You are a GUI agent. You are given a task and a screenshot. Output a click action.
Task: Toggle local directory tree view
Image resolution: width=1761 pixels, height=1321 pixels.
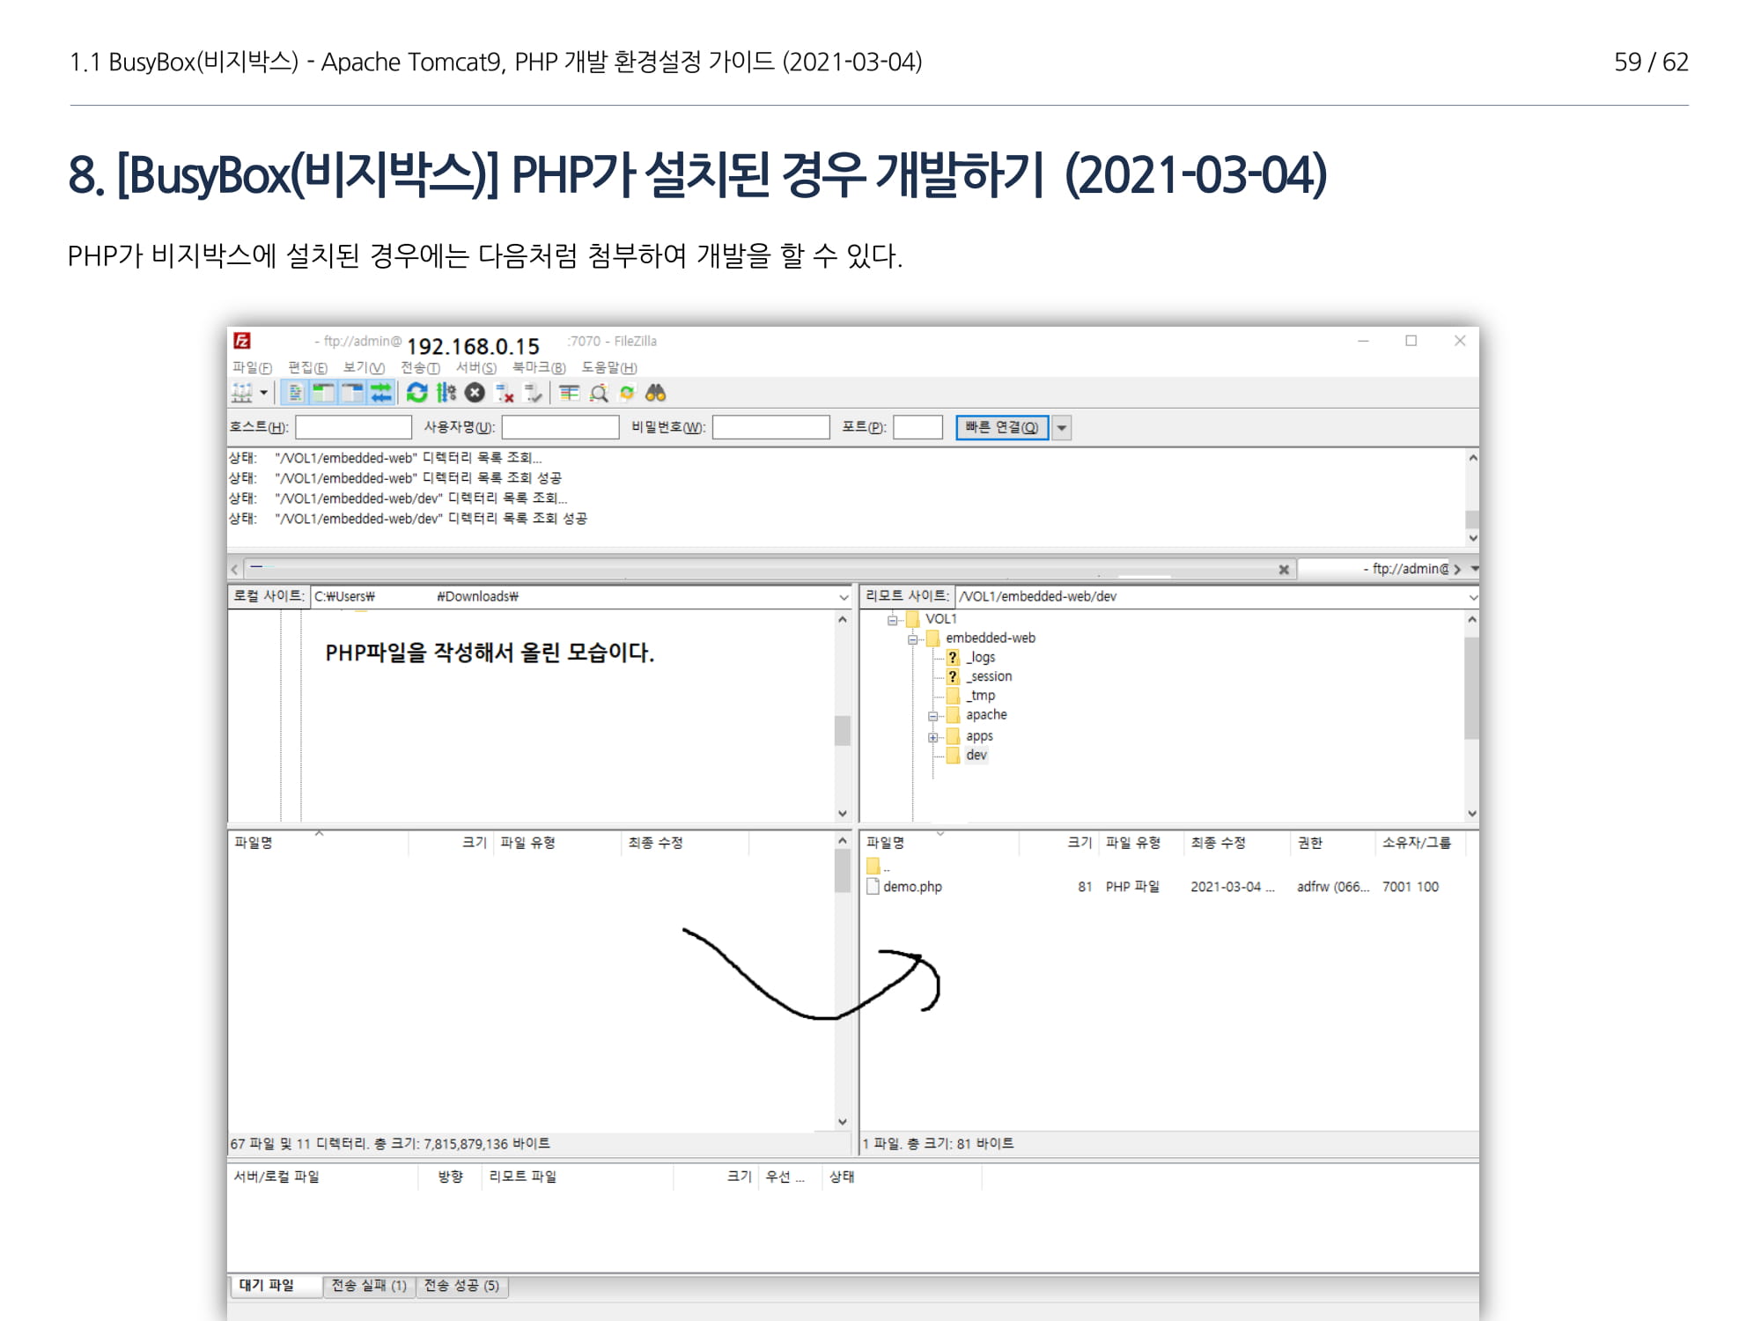[x=324, y=393]
